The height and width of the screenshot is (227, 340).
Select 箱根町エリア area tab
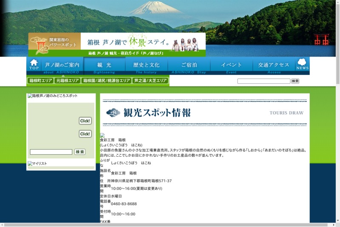pos(40,80)
